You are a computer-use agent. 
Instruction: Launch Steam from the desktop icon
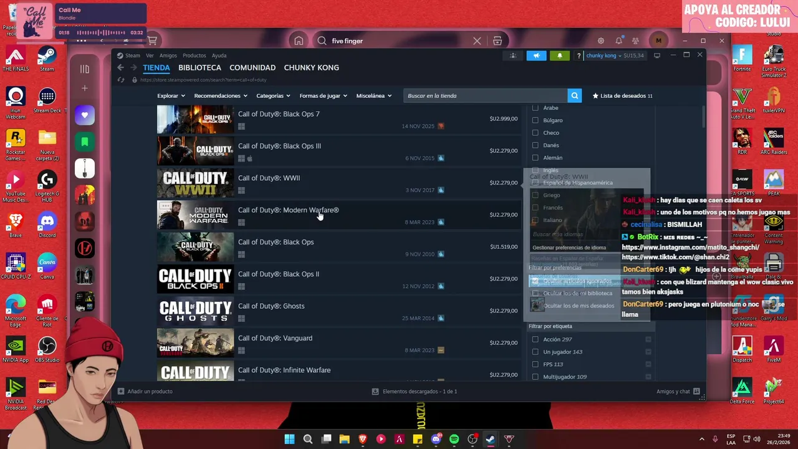pyautogui.click(x=47, y=58)
